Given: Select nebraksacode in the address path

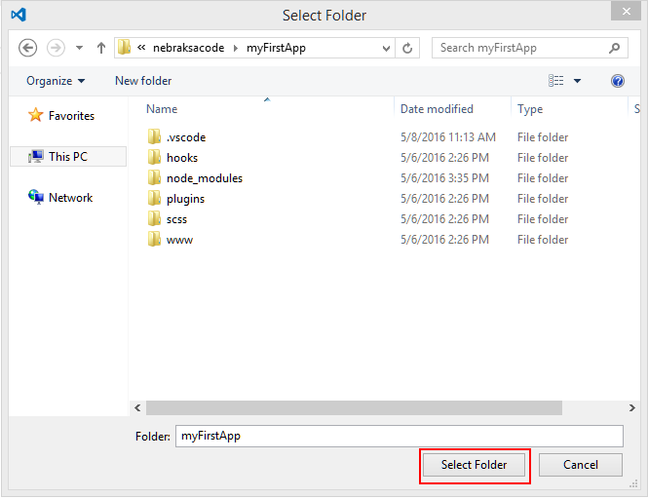Looking at the screenshot, I should coord(188,48).
